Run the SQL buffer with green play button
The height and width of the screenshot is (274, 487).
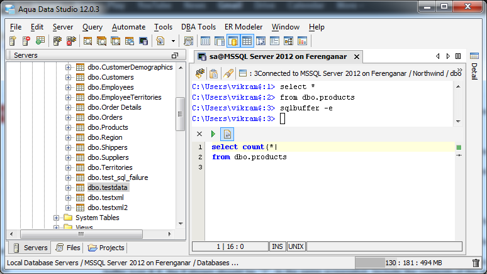point(213,134)
